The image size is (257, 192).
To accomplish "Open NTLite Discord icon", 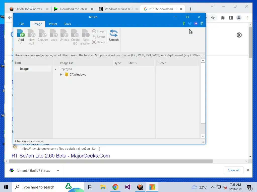I will coord(196,23).
